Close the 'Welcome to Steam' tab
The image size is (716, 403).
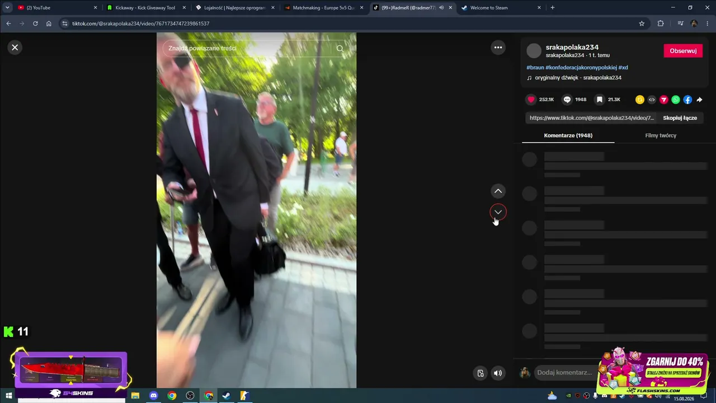click(x=539, y=8)
